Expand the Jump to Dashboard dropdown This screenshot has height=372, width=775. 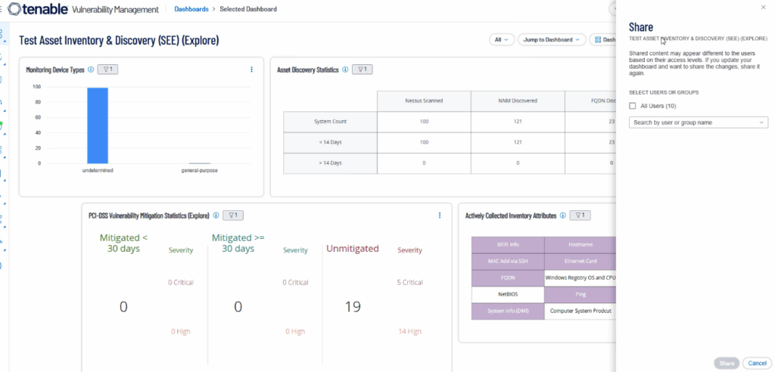click(552, 39)
